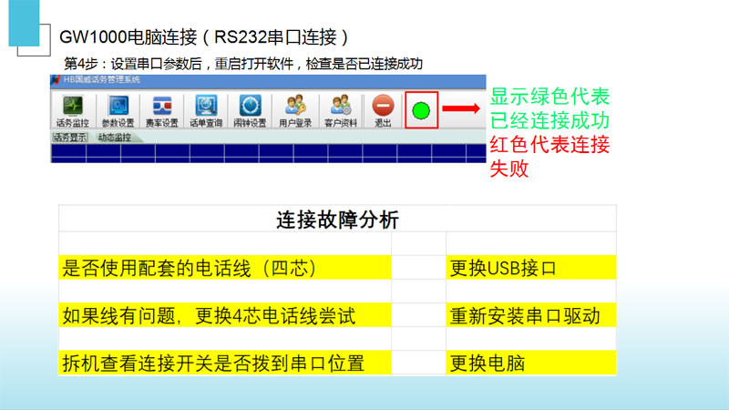Click the 参数设置 parameter settings icon

pos(118,111)
